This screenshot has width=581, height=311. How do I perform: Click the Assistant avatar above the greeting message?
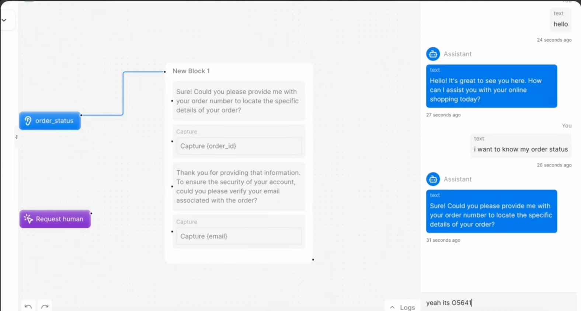(433, 54)
